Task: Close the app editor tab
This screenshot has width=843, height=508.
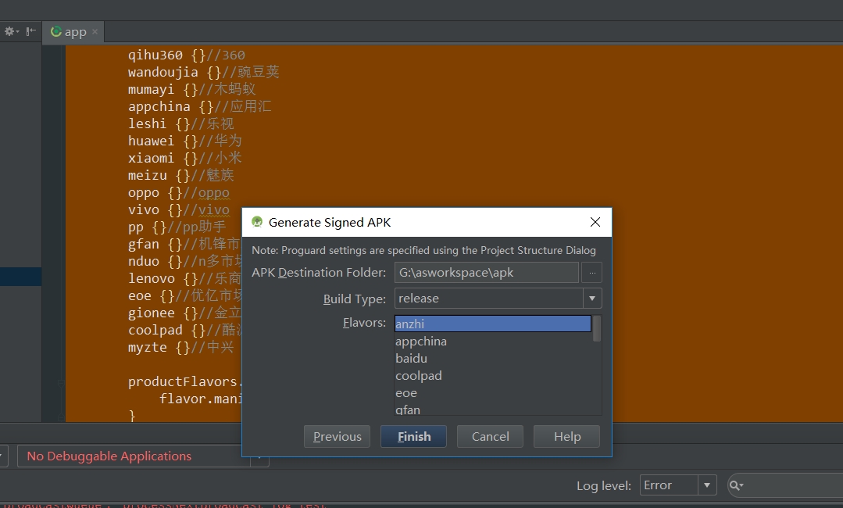Action: [x=95, y=32]
